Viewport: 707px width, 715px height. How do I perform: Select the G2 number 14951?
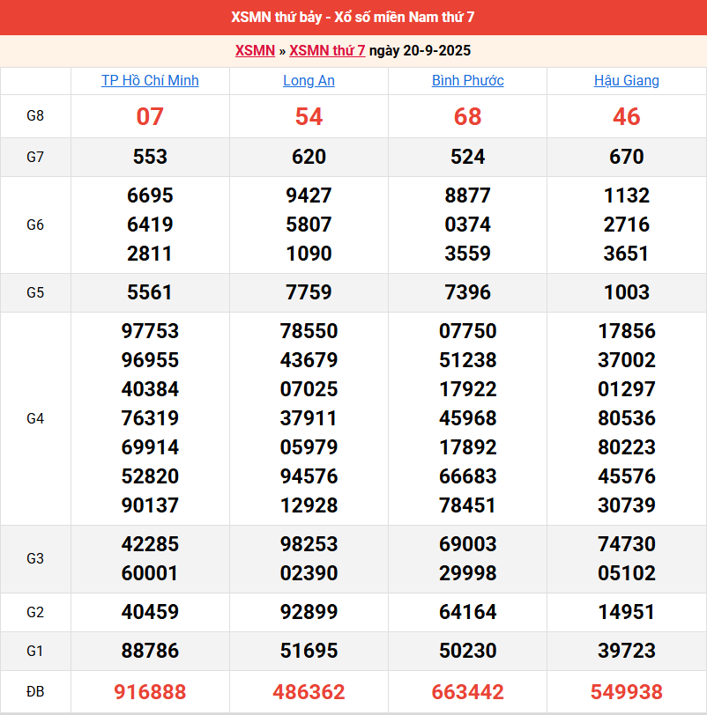pyautogui.click(x=626, y=612)
